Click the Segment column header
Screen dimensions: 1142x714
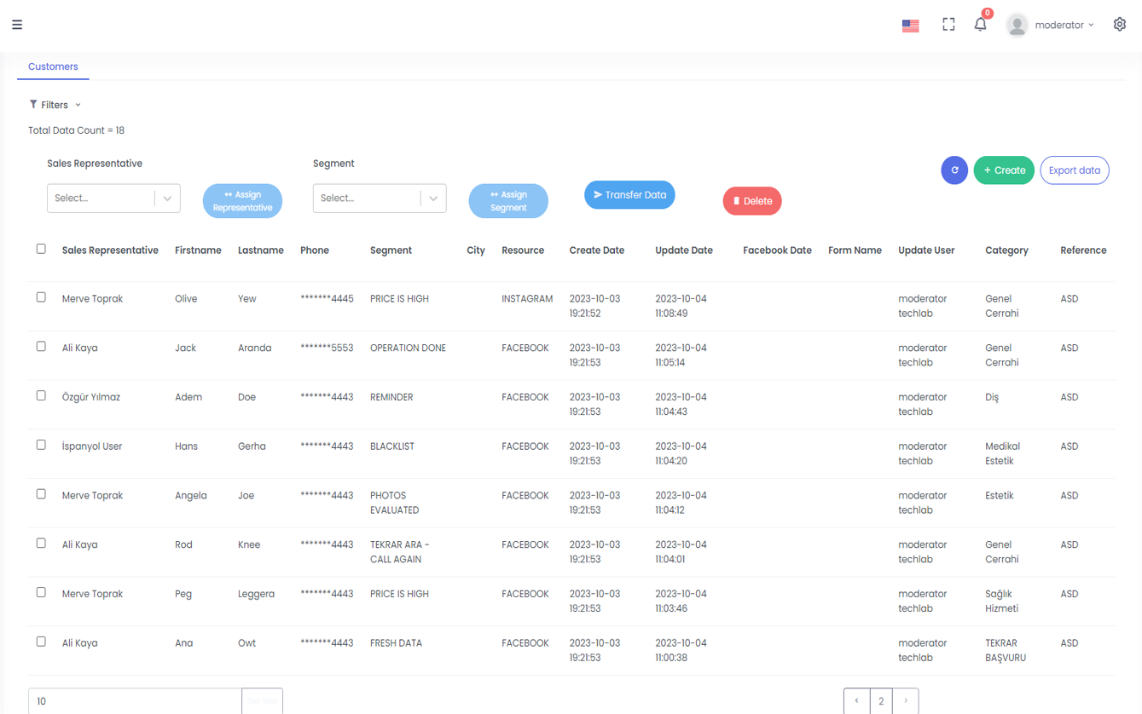point(391,250)
